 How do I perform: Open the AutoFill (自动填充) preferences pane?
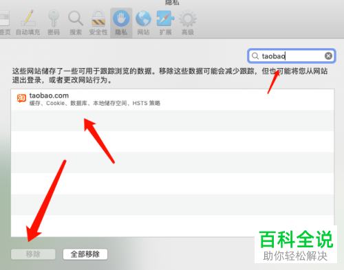click(28, 23)
